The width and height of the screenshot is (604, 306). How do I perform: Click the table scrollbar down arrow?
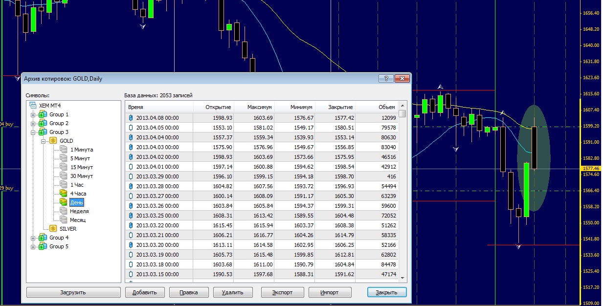click(403, 278)
